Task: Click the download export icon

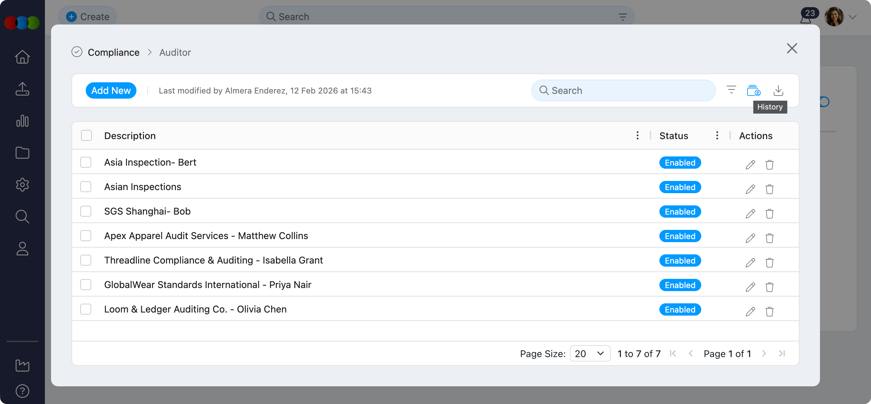Action: point(778,91)
